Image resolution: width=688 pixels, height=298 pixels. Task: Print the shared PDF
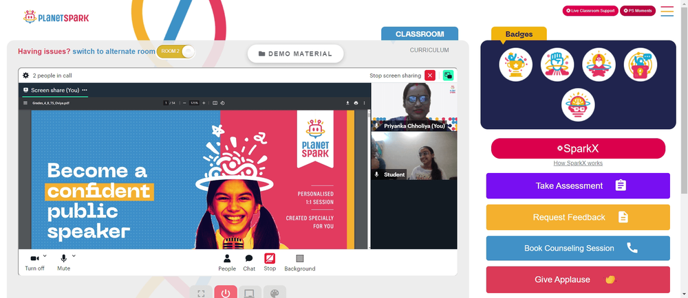pyautogui.click(x=356, y=103)
